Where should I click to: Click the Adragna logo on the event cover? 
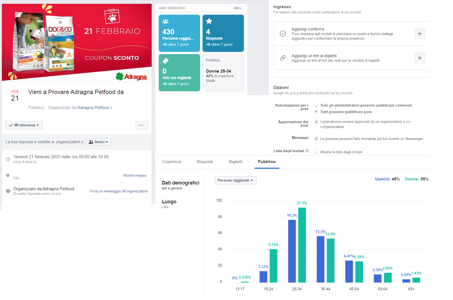point(131,77)
